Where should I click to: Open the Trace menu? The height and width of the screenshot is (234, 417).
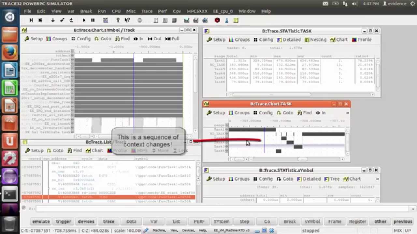pyautogui.click(x=147, y=11)
